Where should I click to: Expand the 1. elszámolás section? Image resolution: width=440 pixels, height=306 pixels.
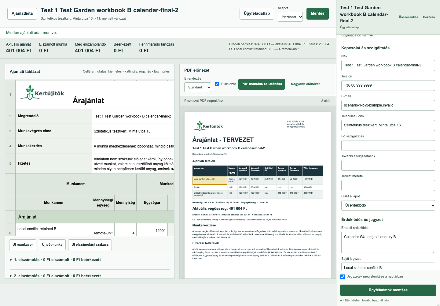[55, 260]
